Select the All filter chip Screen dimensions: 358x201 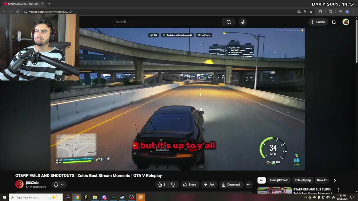(262, 180)
